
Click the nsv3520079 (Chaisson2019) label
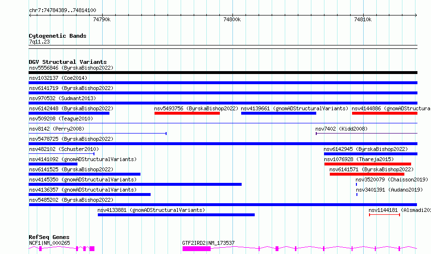(x=392, y=179)
